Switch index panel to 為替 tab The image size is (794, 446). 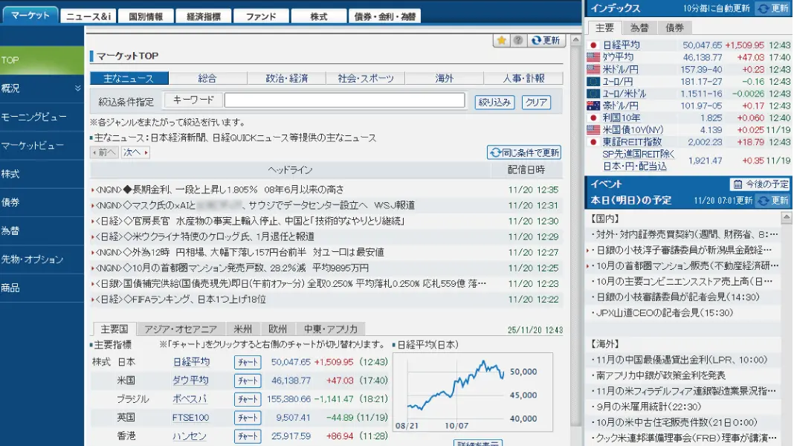pyautogui.click(x=639, y=28)
